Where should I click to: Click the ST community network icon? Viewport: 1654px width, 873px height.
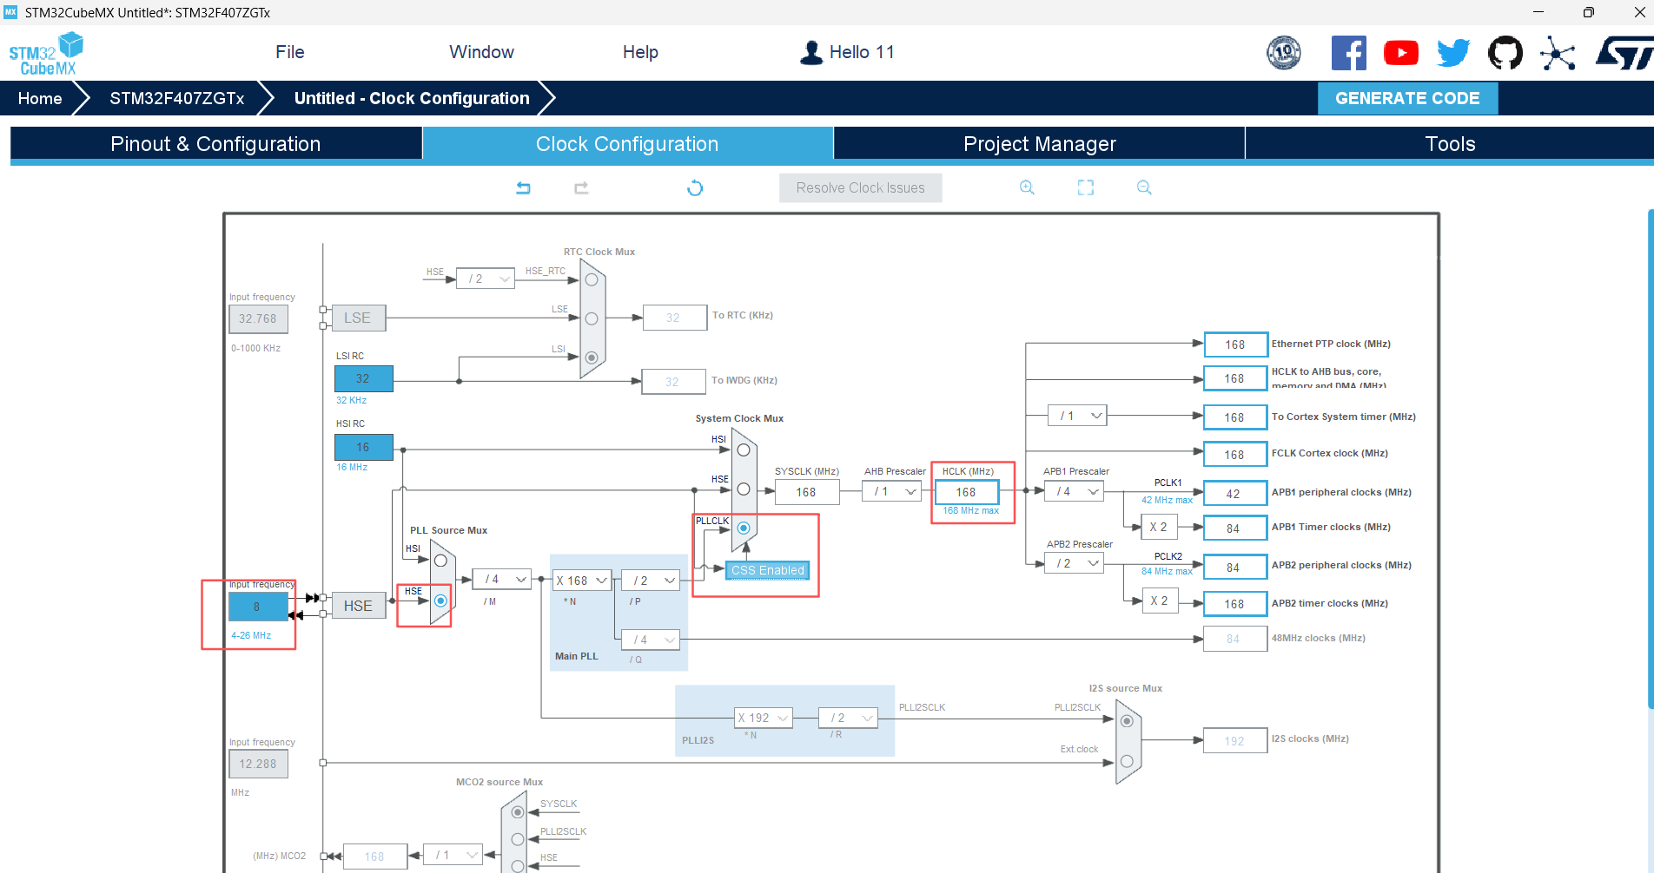point(1558,53)
